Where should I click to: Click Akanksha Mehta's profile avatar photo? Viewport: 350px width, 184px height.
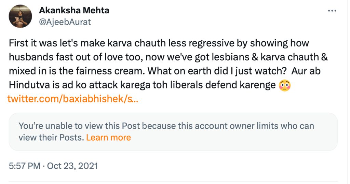(20, 16)
